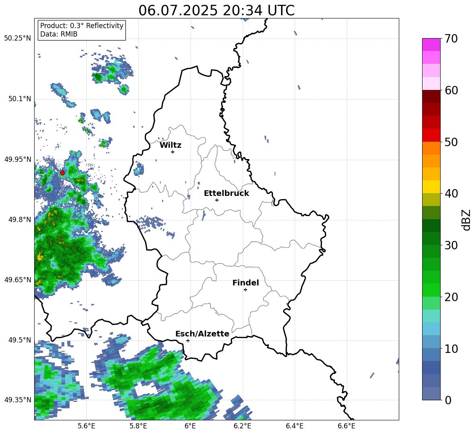Image resolution: width=476 pixels, height=434 pixels.
Task: Click the 'Product: 0.3° Reflectivity' text
Action: click(82, 26)
